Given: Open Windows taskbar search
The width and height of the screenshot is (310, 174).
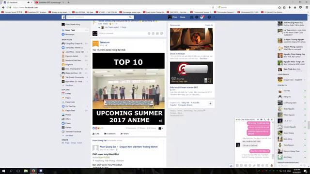Looking at the screenshot, I should [11, 171].
